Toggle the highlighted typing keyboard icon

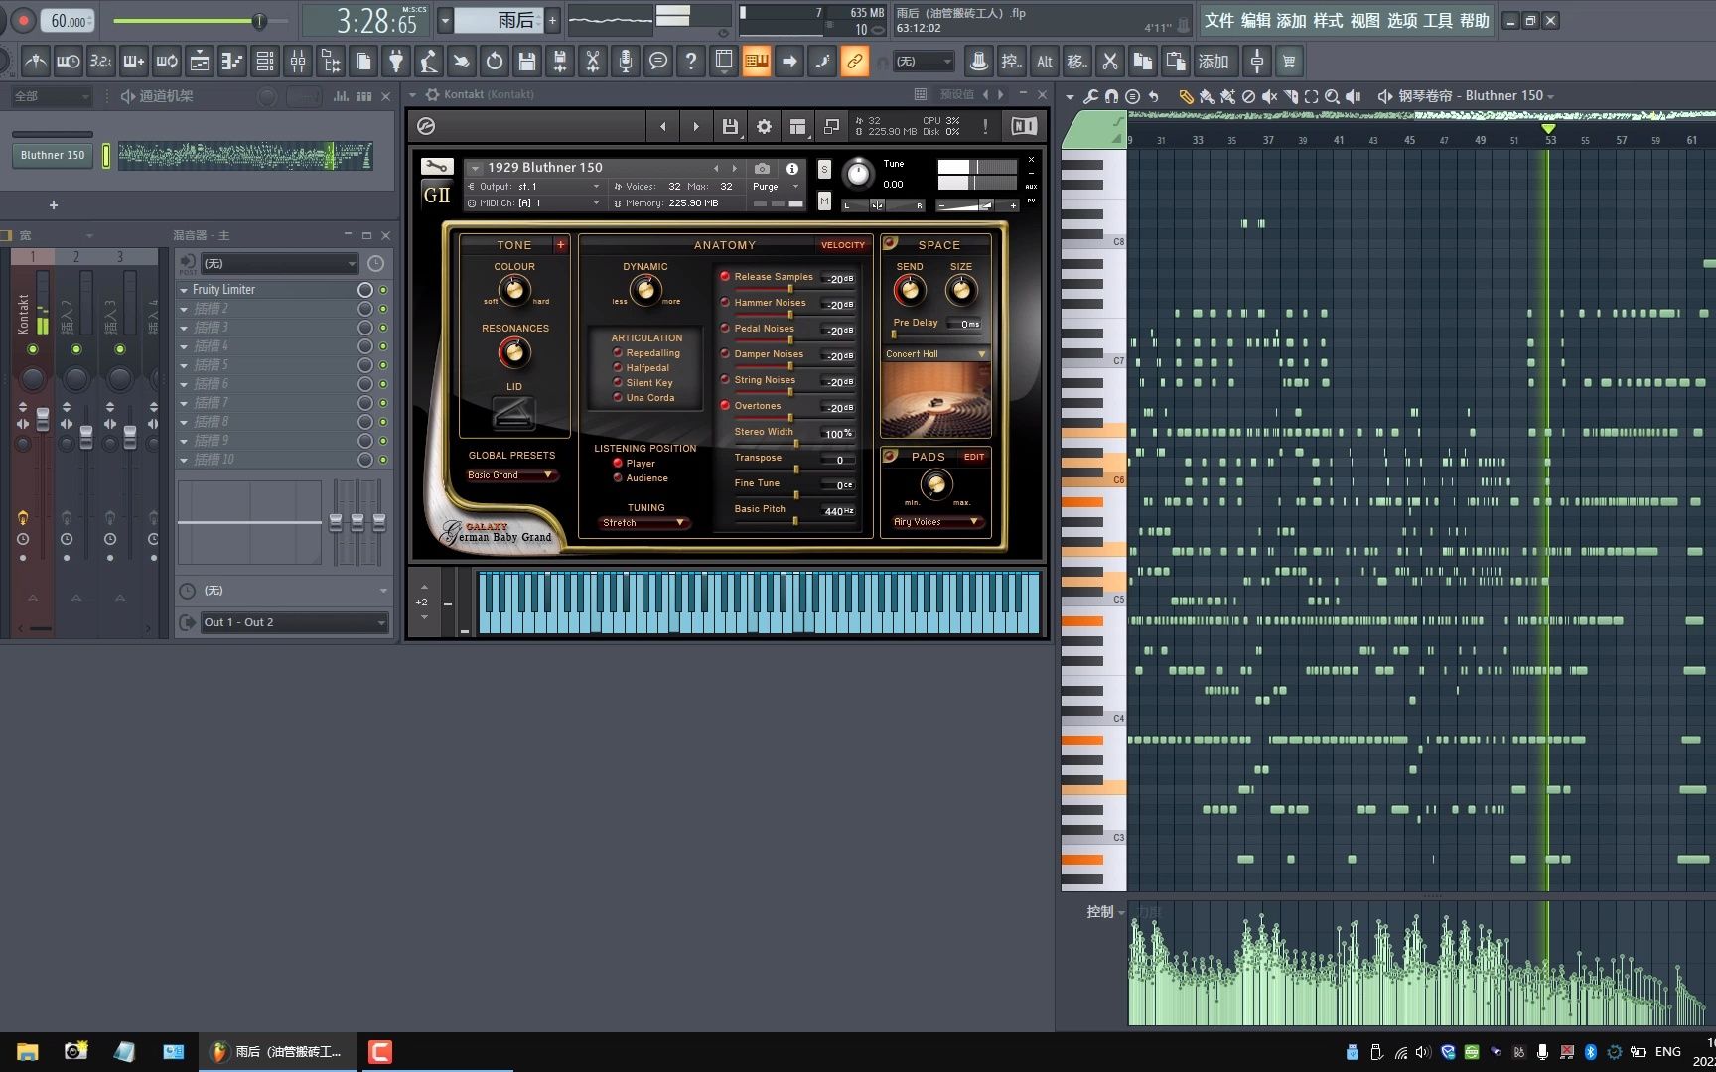point(757,62)
